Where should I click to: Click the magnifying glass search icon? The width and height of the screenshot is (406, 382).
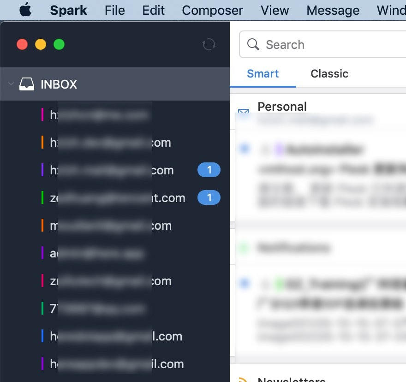coord(253,45)
